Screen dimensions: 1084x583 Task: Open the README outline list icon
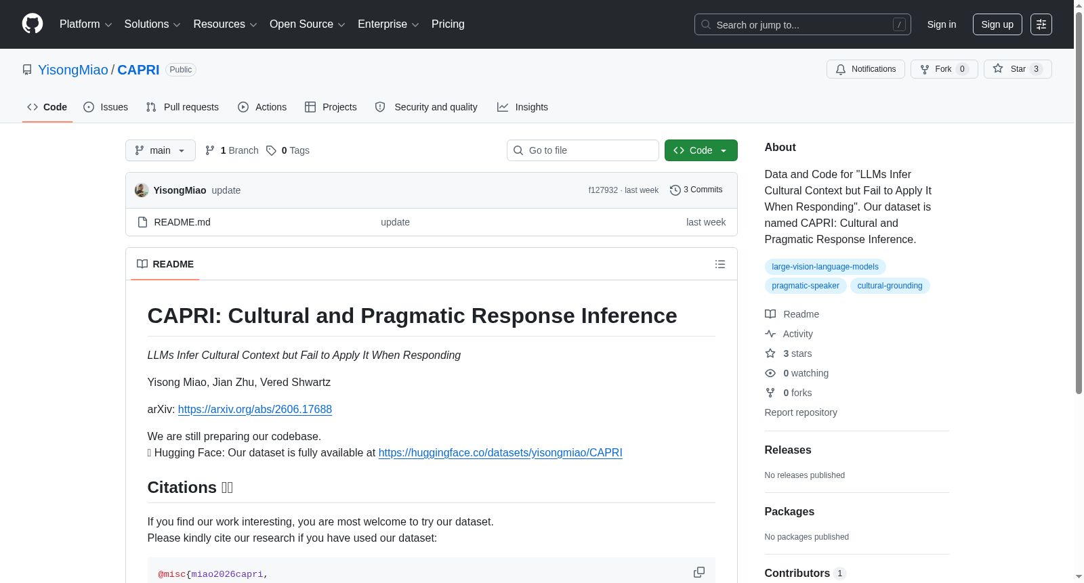click(x=720, y=264)
